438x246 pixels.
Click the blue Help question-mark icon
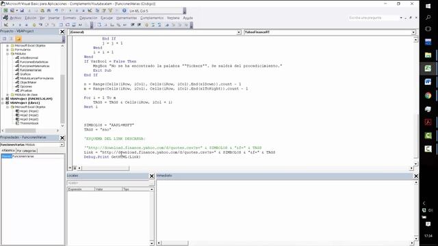click(124, 11)
